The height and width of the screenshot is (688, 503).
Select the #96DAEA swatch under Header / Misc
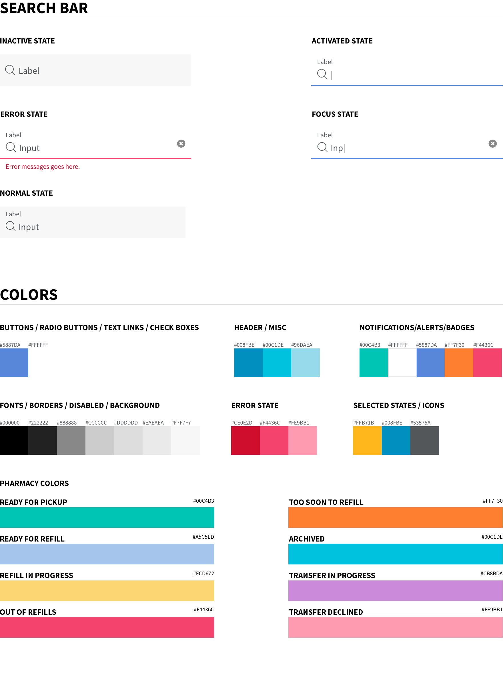[x=306, y=362]
